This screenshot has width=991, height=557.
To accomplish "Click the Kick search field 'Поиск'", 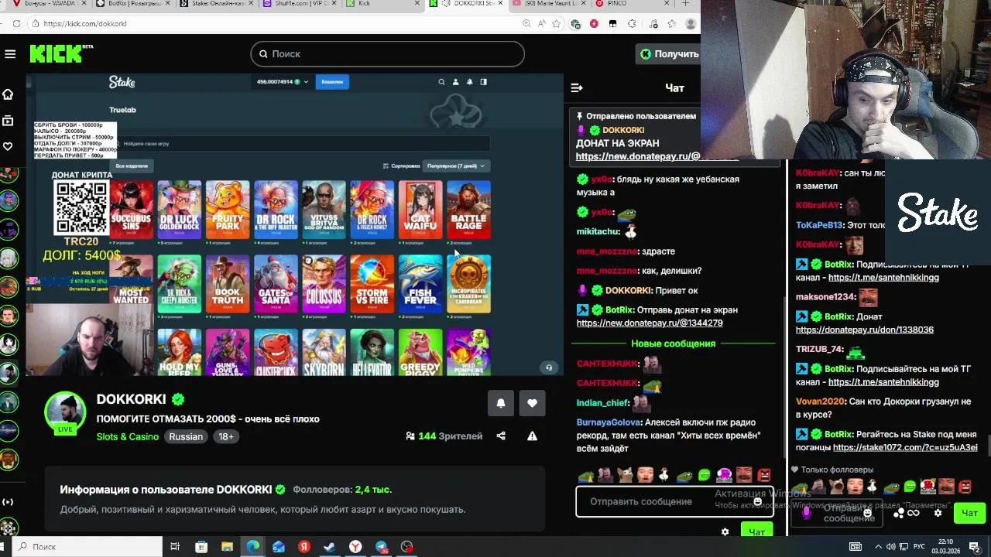I will click(387, 54).
